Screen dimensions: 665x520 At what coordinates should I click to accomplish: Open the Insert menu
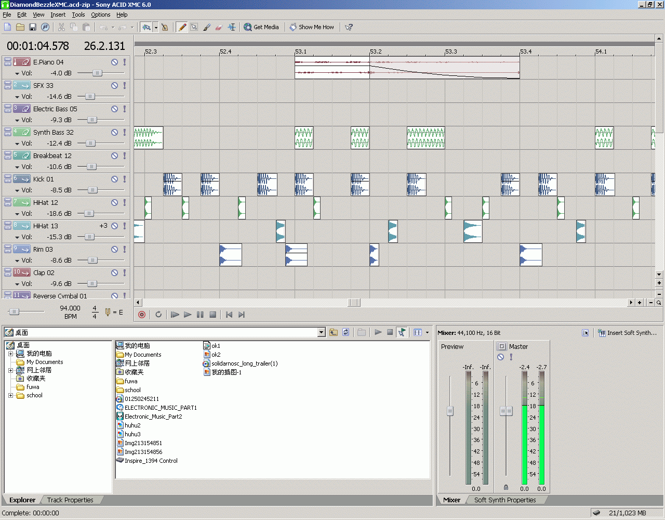coord(58,15)
